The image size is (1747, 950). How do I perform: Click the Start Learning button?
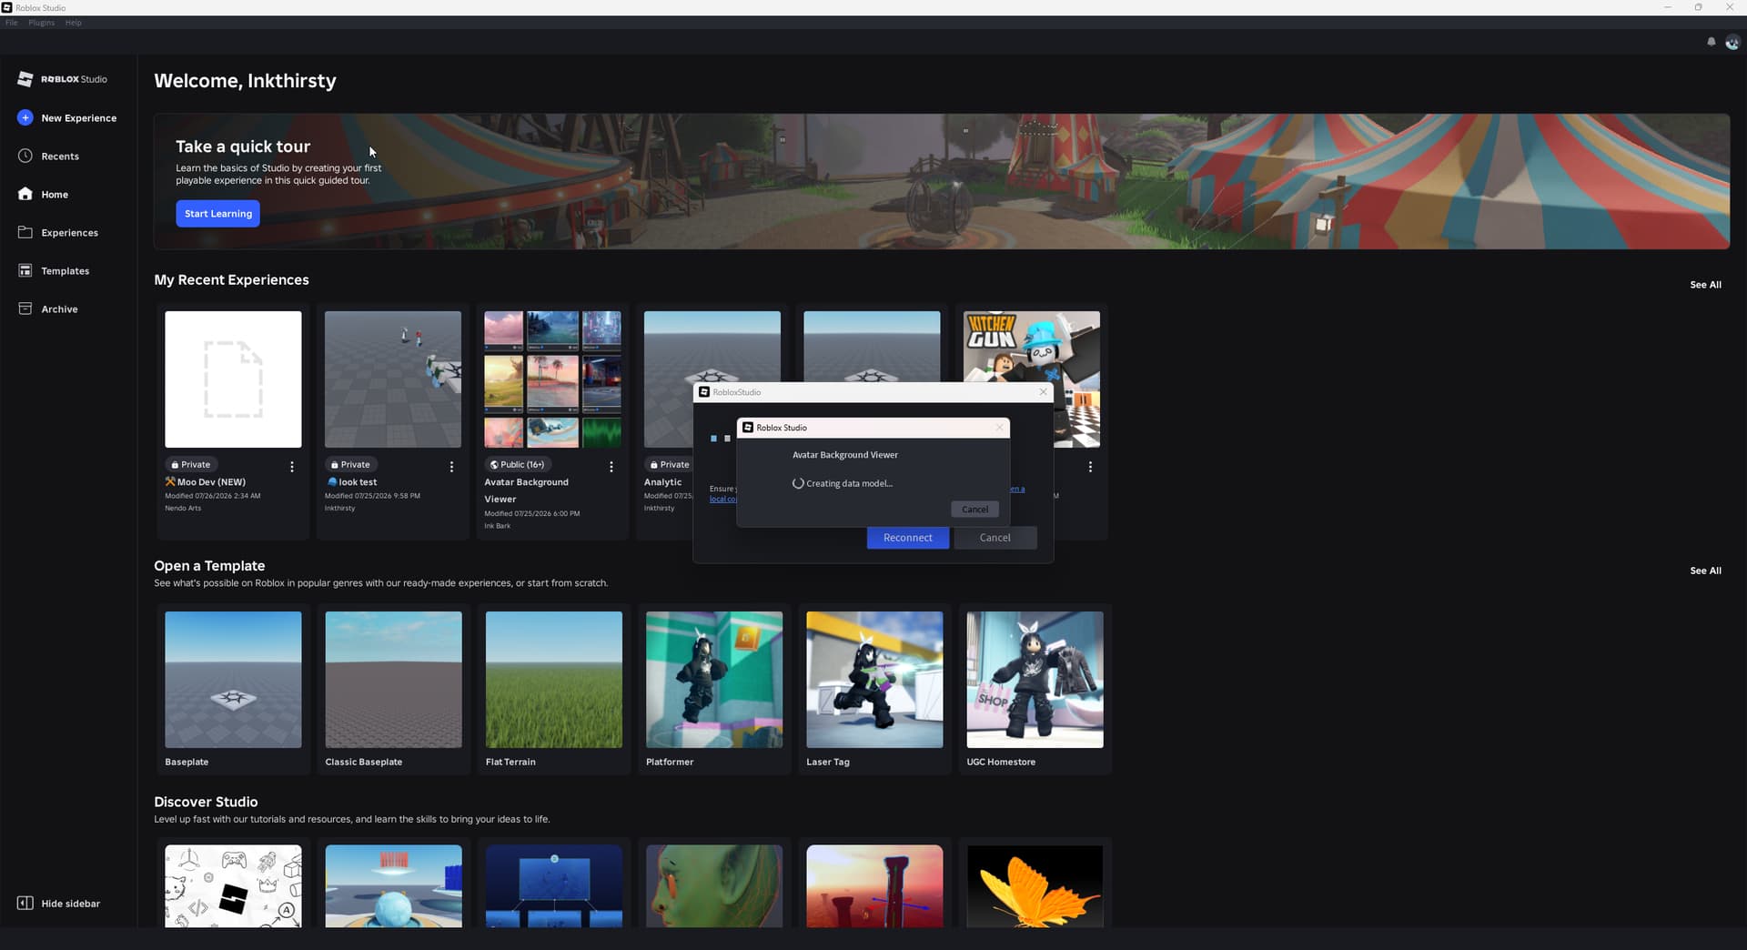click(217, 214)
